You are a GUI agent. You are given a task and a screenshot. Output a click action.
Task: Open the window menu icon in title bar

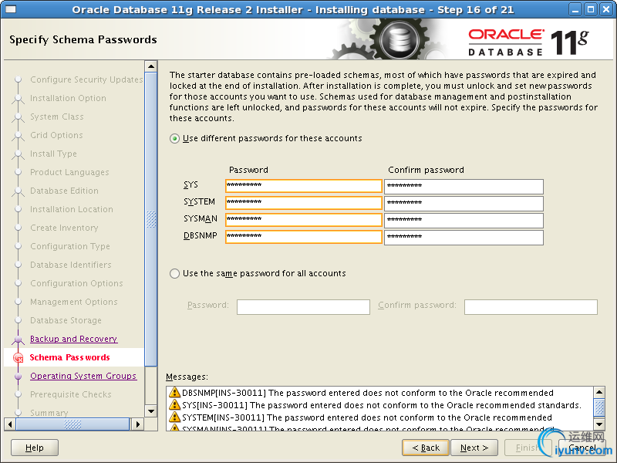tap(10, 8)
